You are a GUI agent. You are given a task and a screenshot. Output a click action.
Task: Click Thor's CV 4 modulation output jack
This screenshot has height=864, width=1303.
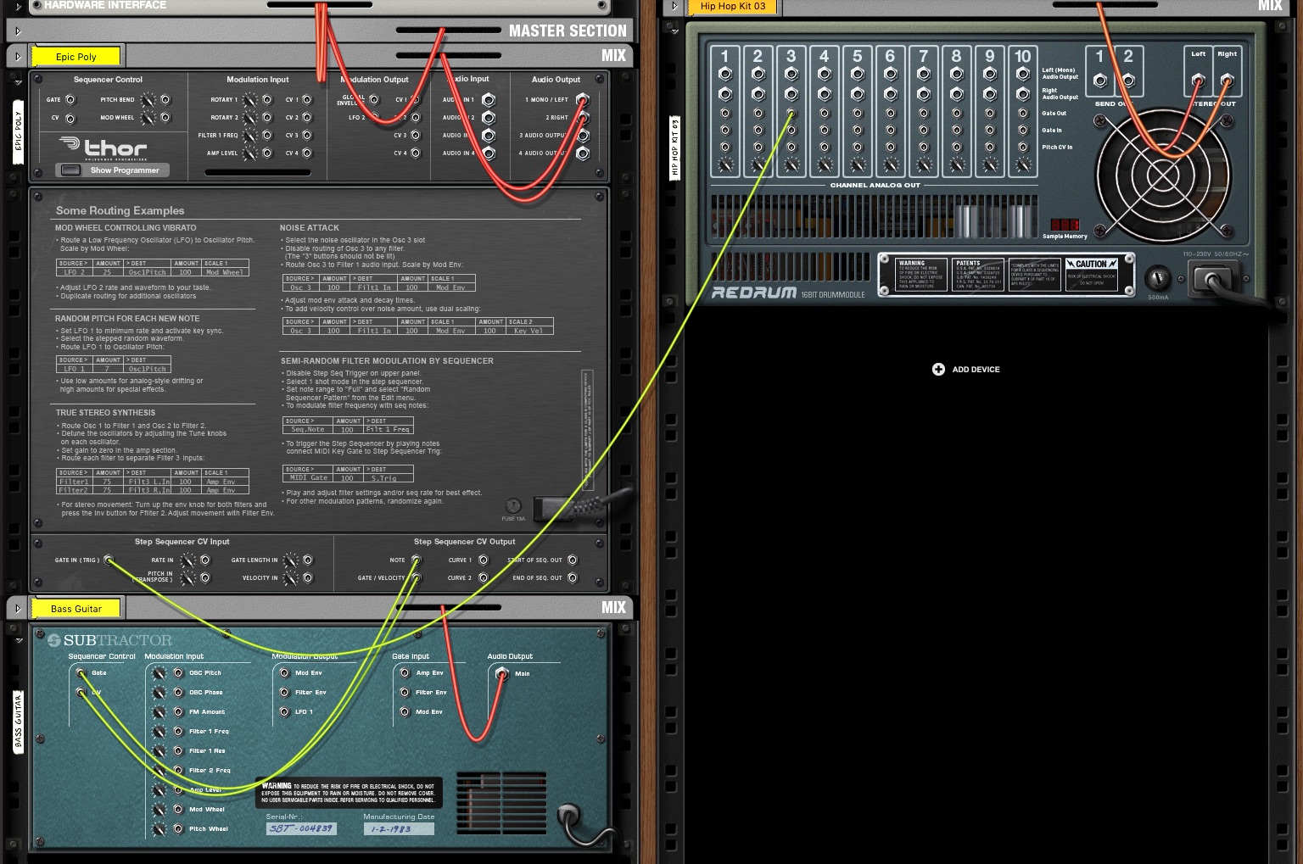pyautogui.click(x=416, y=153)
